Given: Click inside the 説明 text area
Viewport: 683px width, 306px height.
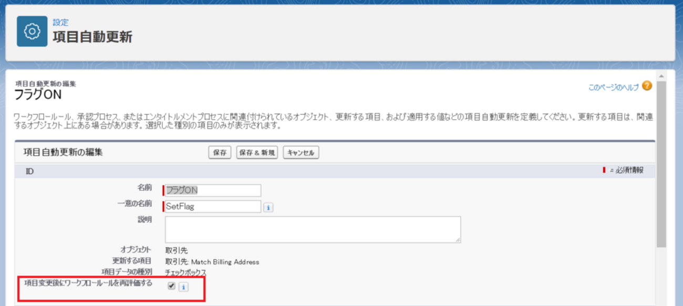Looking at the screenshot, I should (x=313, y=229).
